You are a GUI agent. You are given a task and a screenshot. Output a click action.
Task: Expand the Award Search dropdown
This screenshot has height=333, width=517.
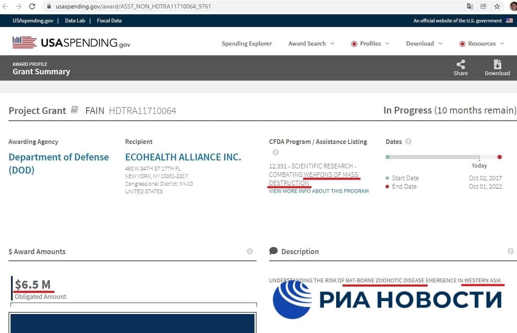click(311, 43)
